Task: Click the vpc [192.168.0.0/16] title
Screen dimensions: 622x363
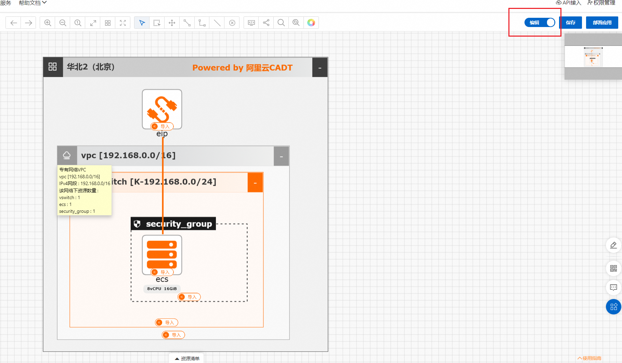Action: [x=128, y=156]
